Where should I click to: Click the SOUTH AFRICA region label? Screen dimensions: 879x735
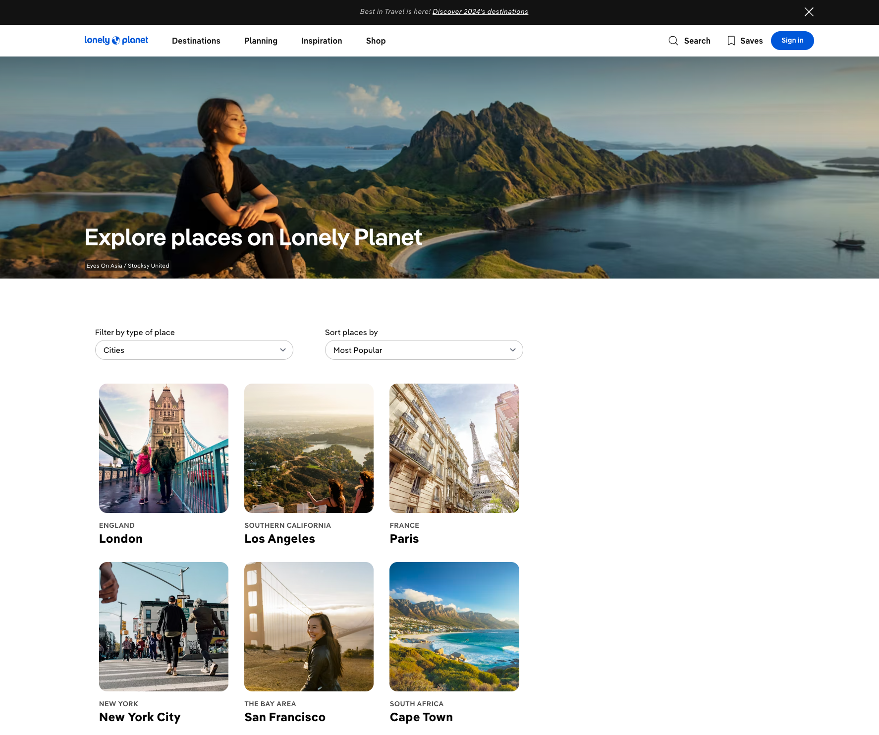click(417, 704)
